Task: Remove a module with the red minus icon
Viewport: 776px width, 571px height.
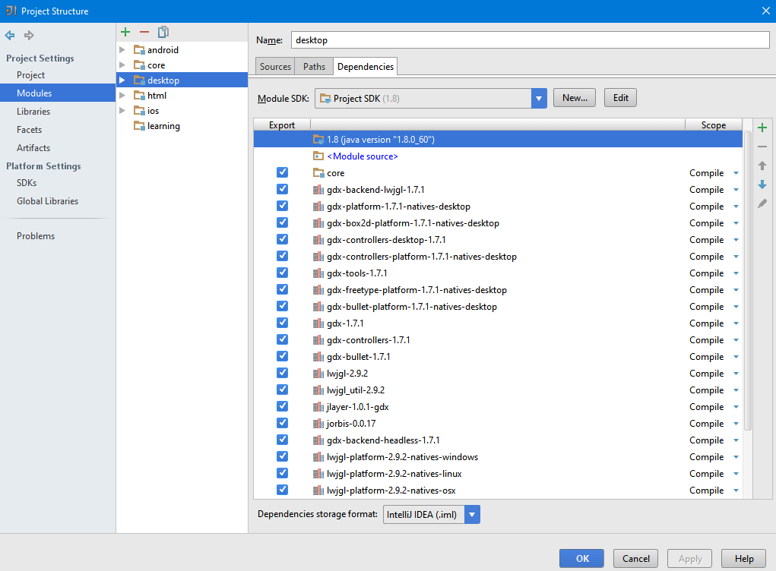Action: pyautogui.click(x=144, y=32)
